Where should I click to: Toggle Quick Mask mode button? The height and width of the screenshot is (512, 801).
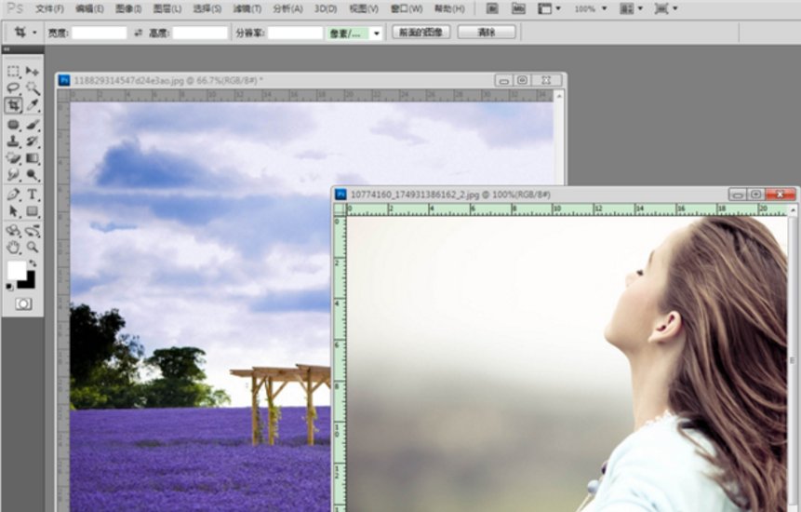coord(22,304)
